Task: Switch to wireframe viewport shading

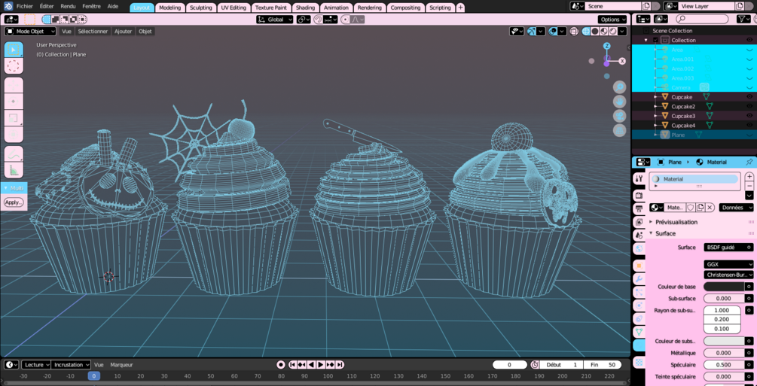Action: (587, 32)
